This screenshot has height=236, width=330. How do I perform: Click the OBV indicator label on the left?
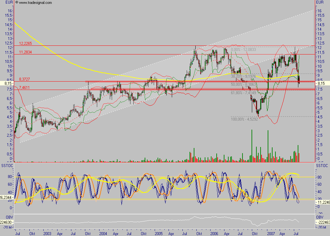(x=5, y=217)
